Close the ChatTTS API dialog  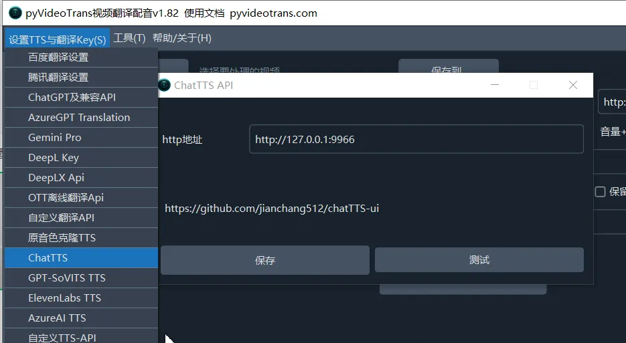[x=572, y=85]
